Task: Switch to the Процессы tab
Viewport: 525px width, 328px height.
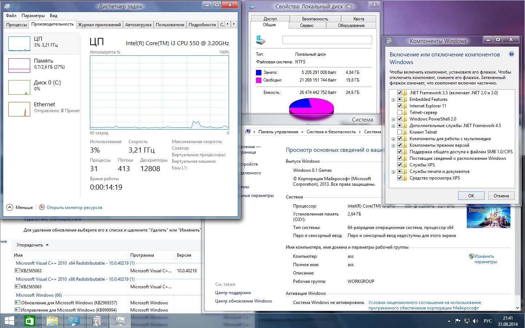Action: 16,24
